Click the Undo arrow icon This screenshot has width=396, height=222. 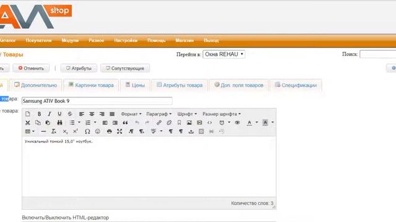point(137,123)
